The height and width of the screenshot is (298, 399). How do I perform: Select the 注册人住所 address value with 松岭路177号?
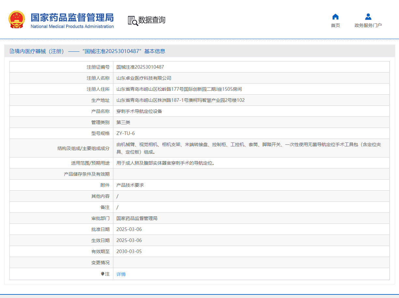point(179,89)
